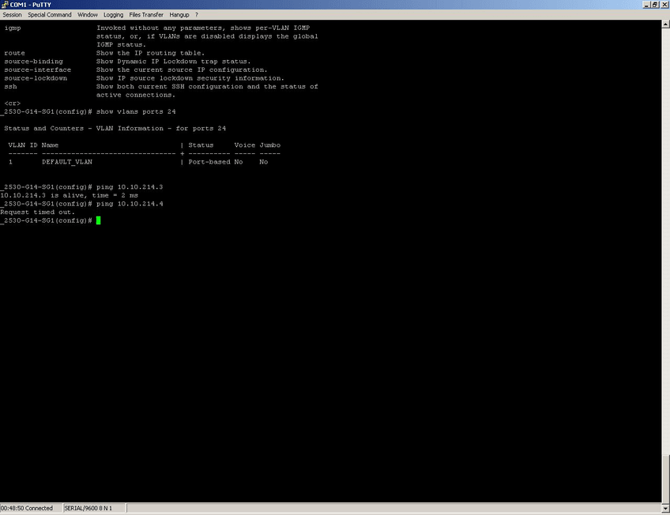The width and height of the screenshot is (670, 515).
Task: Click the '<cr>' line in the terminal
Action: coord(13,103)
